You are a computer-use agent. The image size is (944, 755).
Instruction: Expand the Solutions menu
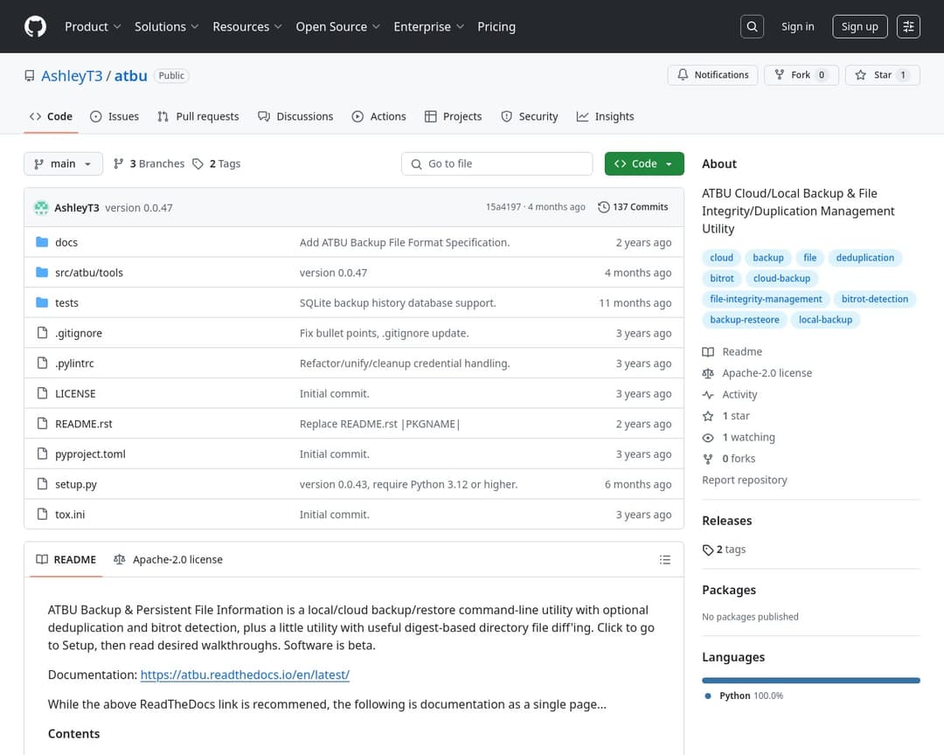point(166,26)
